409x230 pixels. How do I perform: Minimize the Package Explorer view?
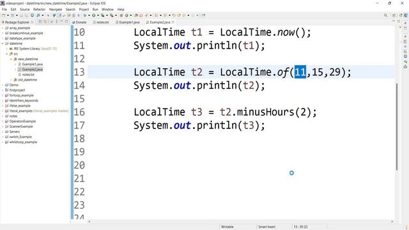coord(61,22)
